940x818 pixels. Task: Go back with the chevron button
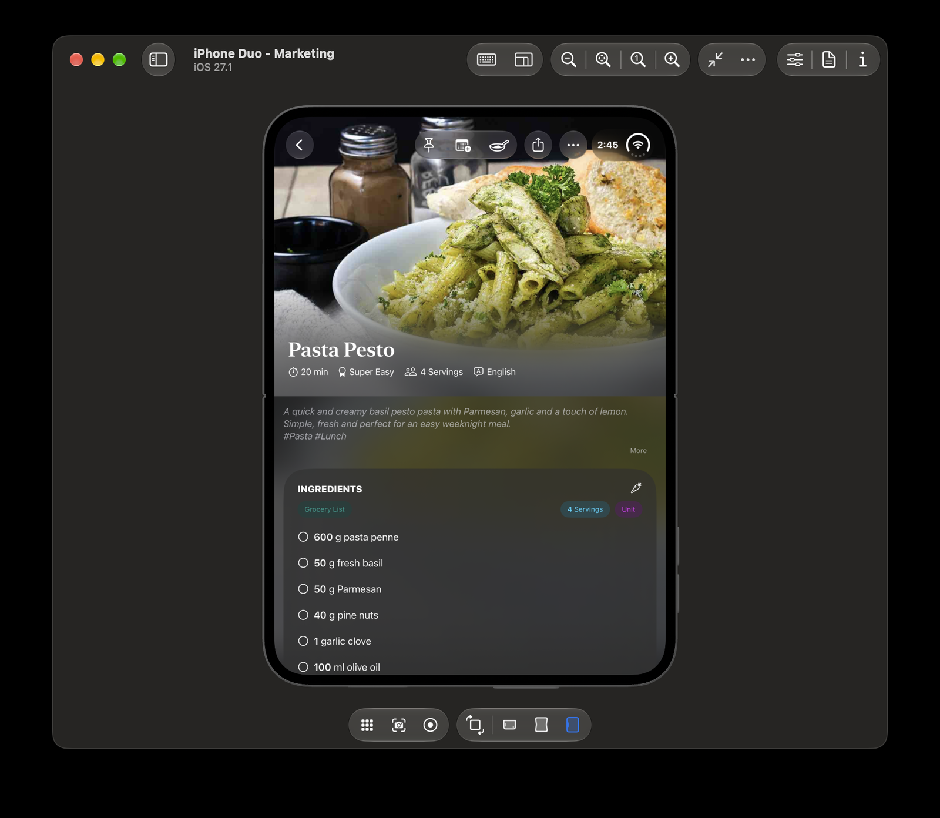(x=300, y=145)
